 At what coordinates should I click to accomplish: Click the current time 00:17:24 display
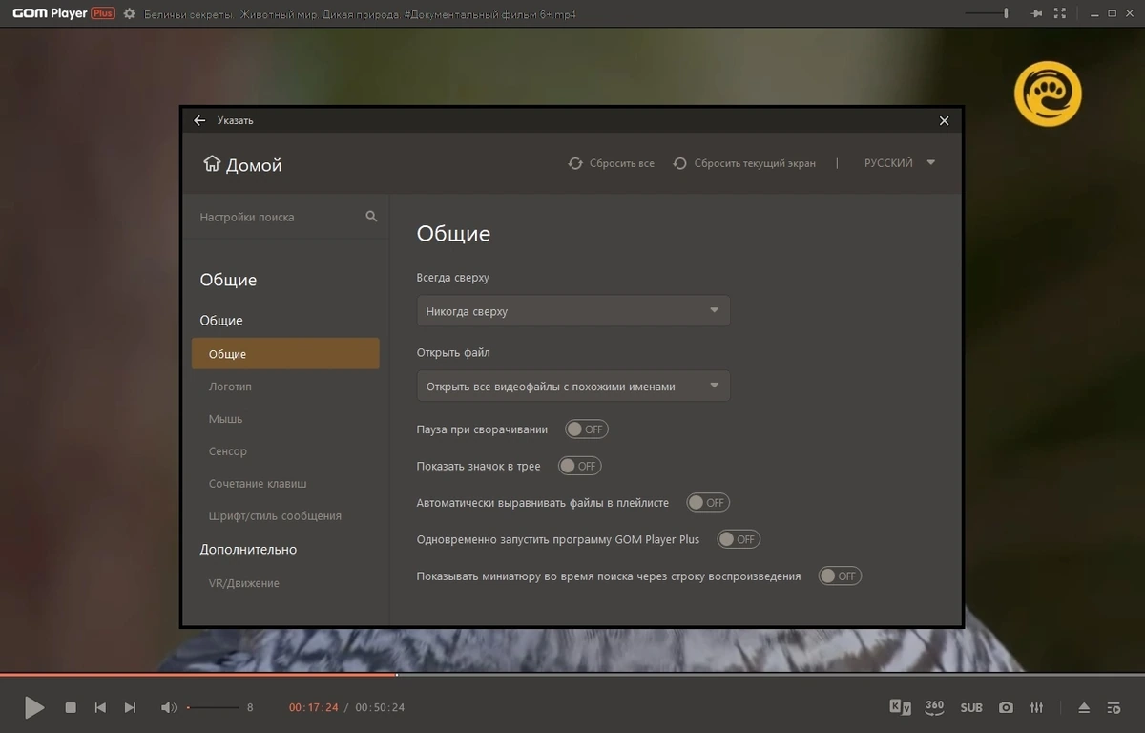[314, 707]
